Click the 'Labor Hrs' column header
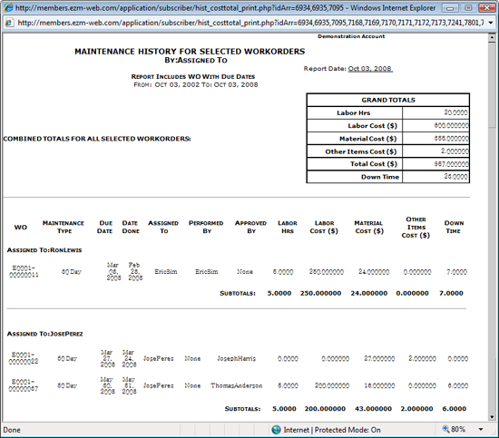Screen dimensions: 499x438 click(x=288, y=227)
